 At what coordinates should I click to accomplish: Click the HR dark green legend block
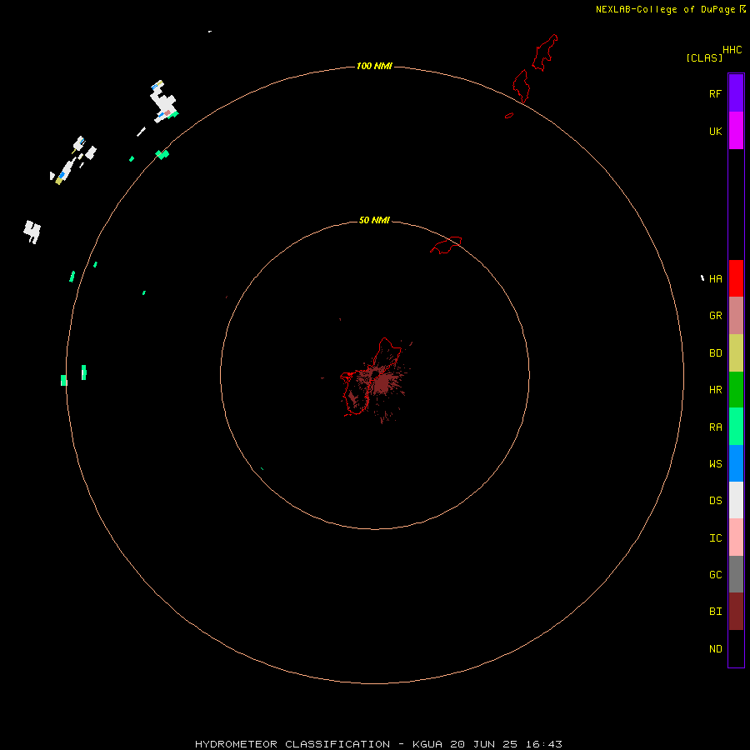pyautogui.click(x=736, y=390)
